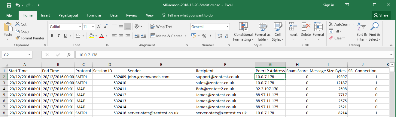Click the Cut scissors icon
This screenshot has width=396, height=117.
point(17,24)
